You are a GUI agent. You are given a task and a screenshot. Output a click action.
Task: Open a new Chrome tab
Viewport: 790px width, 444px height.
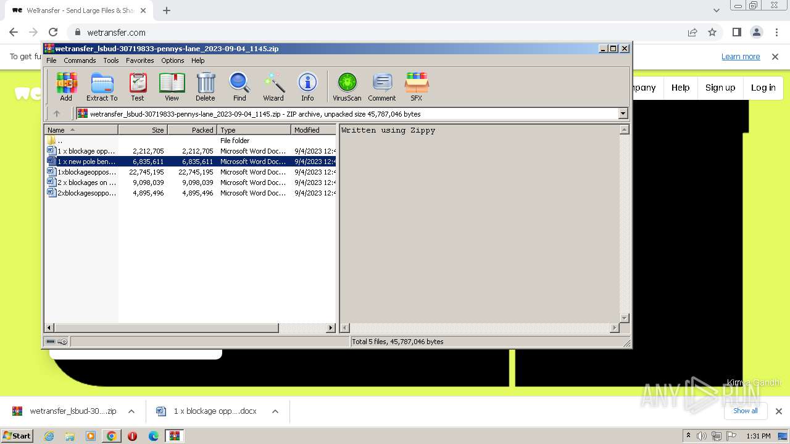(167, 10)
